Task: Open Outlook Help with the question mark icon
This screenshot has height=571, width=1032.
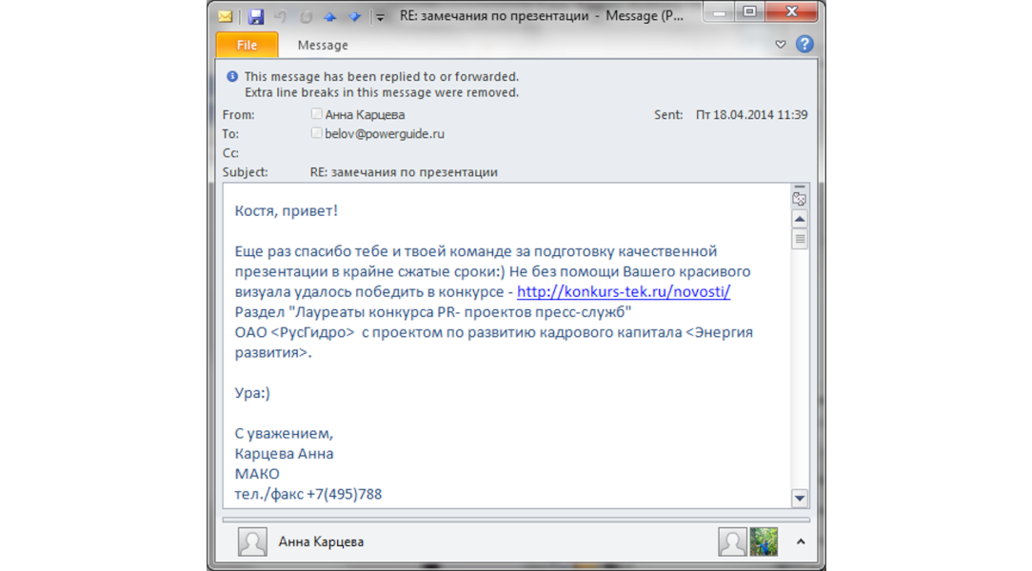Action: 804,44
